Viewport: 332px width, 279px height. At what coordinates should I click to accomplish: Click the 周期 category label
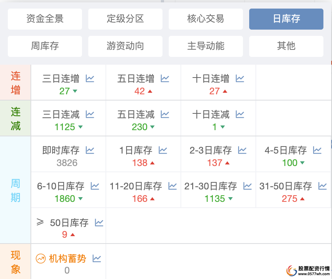coord(16,191)
